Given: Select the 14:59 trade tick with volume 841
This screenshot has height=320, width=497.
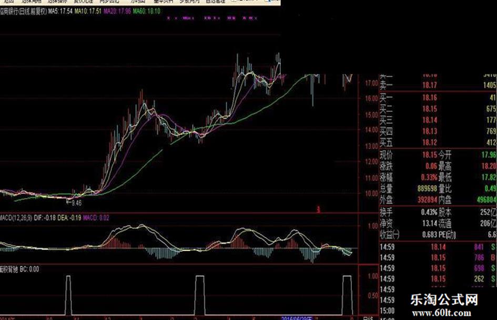Looking at the screenshot, I should tap(438, 247).
